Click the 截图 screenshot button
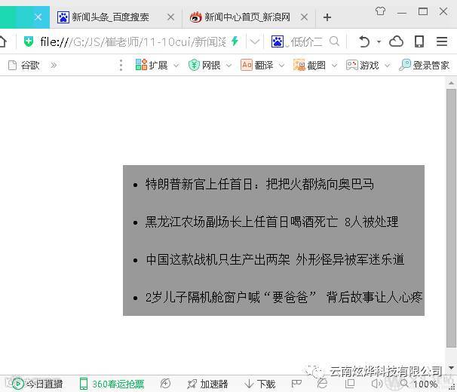 (x=309, y=65)
